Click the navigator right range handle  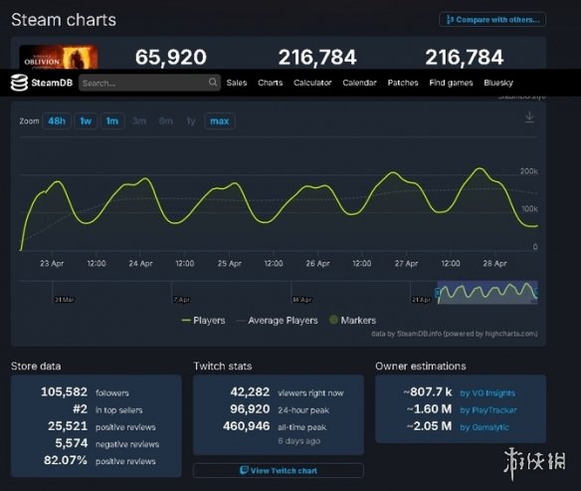coord(536,293)
